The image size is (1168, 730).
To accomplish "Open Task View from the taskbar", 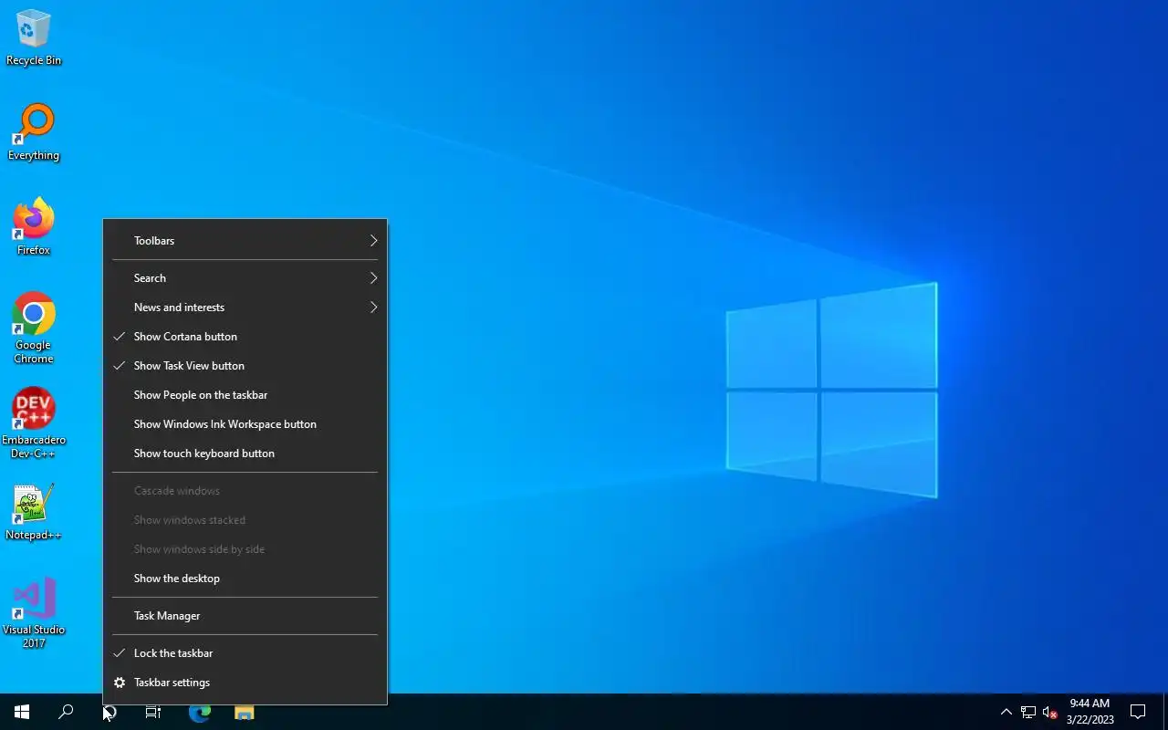I will (x=153, y=712).
